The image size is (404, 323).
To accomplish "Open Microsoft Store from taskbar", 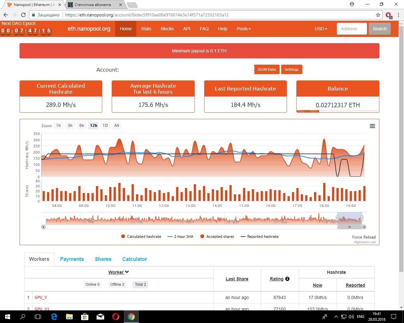I will coord(85,317).
